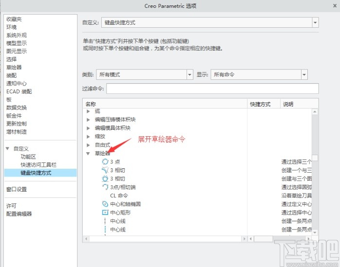
Task: Click the 过滤命令 filter input field
Action: pos(212,89)
